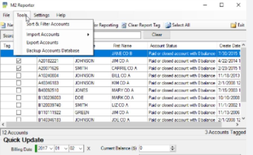Click into the search text field
253x155 pixels.
[x=117, y=35]
